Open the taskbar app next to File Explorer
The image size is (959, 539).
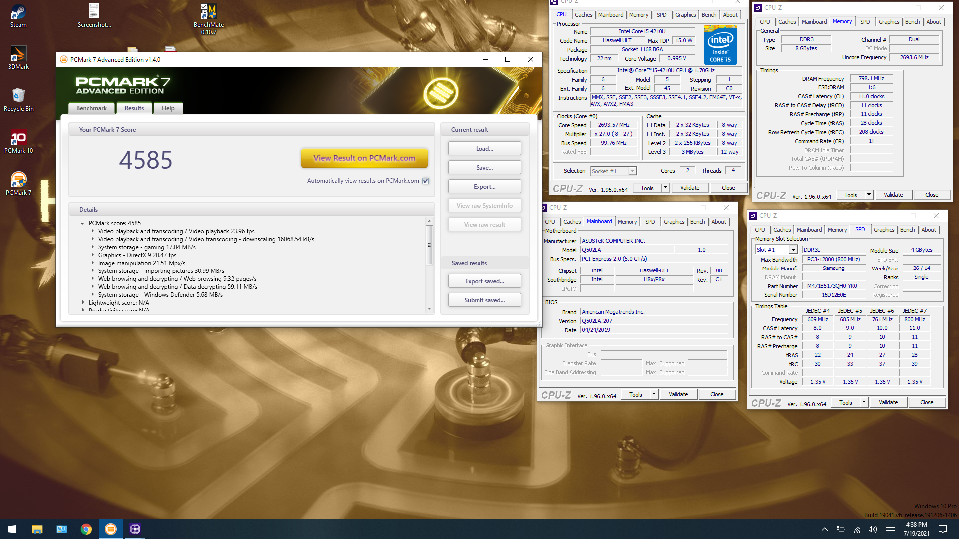point(62,529)
